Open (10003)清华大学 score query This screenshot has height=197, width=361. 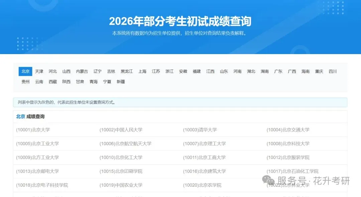(200, 130)
